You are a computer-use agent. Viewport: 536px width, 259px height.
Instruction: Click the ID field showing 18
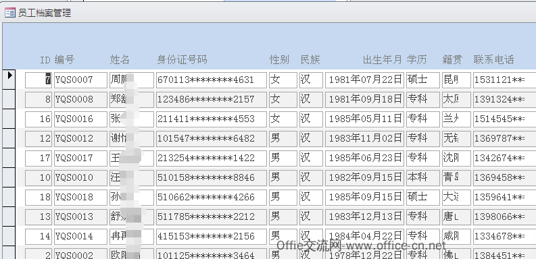tap(39, 197)
